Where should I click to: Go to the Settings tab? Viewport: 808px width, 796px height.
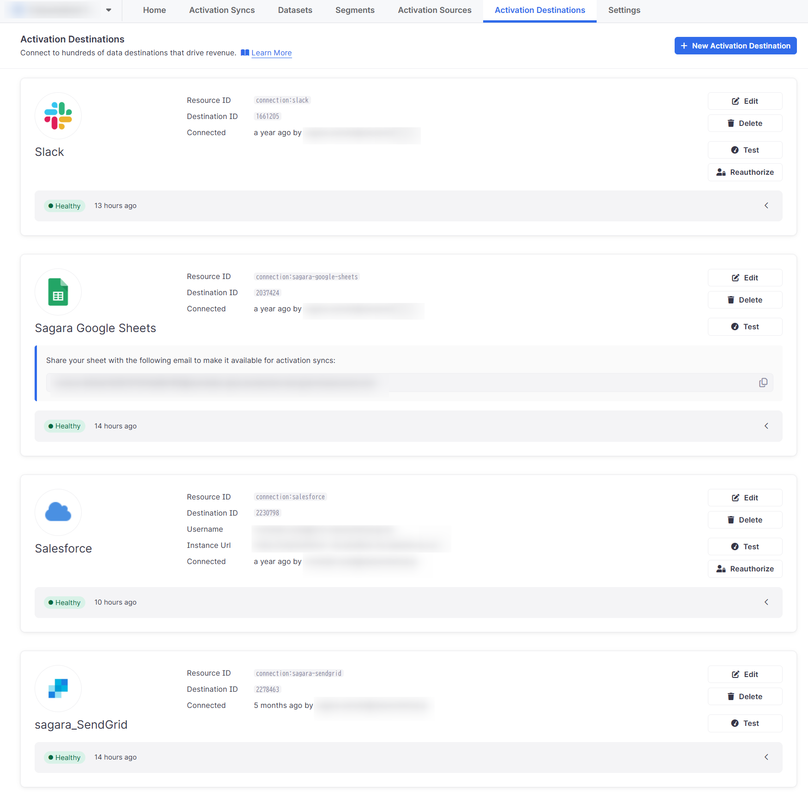click(624, 10)
